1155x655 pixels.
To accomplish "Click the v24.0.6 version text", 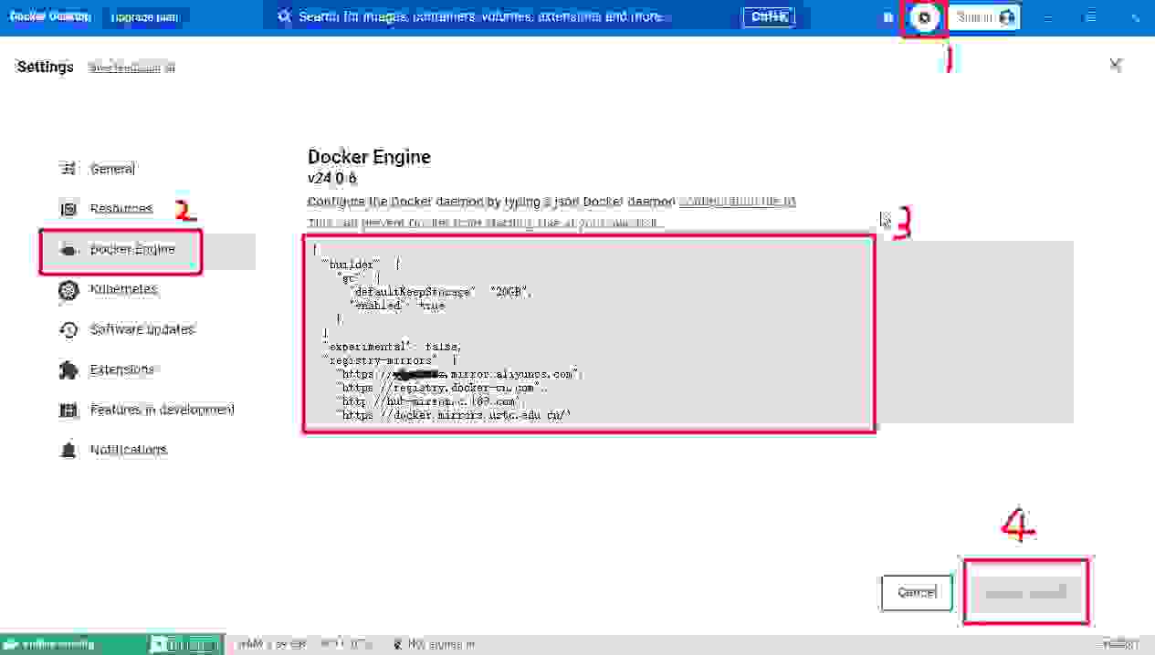I will pos(331,179).
